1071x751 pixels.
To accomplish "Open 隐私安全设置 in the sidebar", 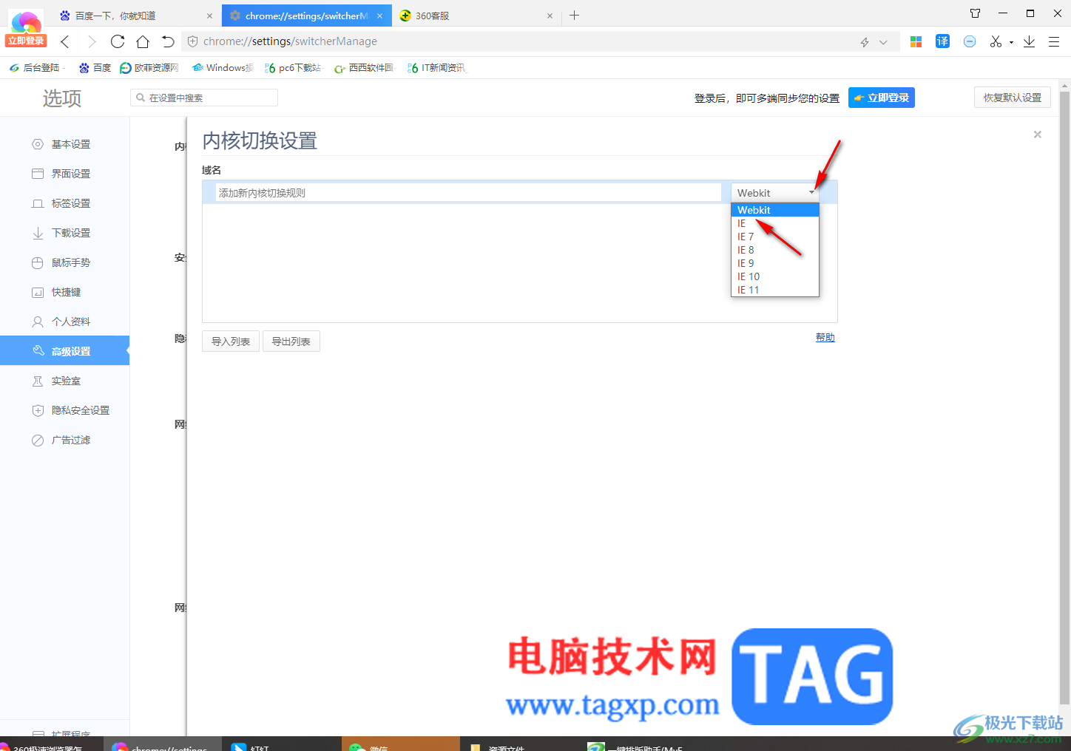I will (64, 410).
